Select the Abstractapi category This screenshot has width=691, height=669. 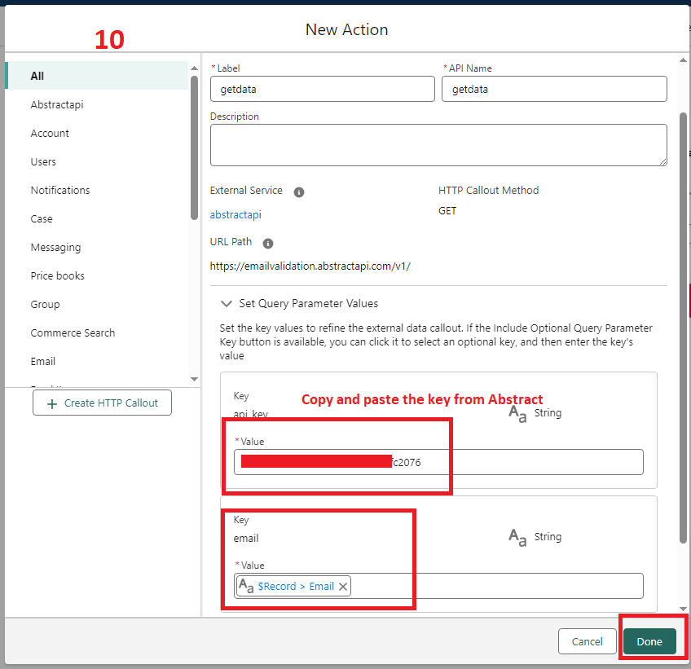(x=57, y=104)
